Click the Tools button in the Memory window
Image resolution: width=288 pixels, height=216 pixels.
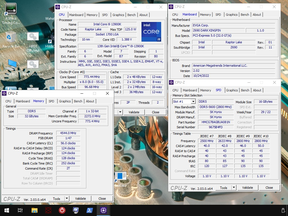pos(57,199)
